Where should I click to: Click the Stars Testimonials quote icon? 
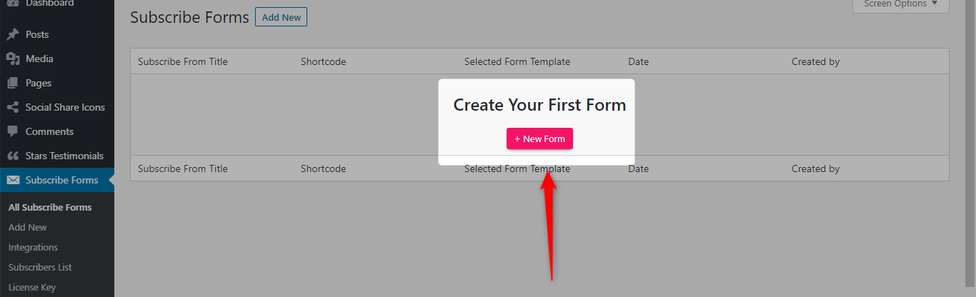[13, 156]
